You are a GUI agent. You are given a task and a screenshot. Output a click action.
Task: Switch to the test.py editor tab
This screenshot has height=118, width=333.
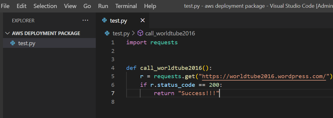pyautogui.click(x=123, y=21)
